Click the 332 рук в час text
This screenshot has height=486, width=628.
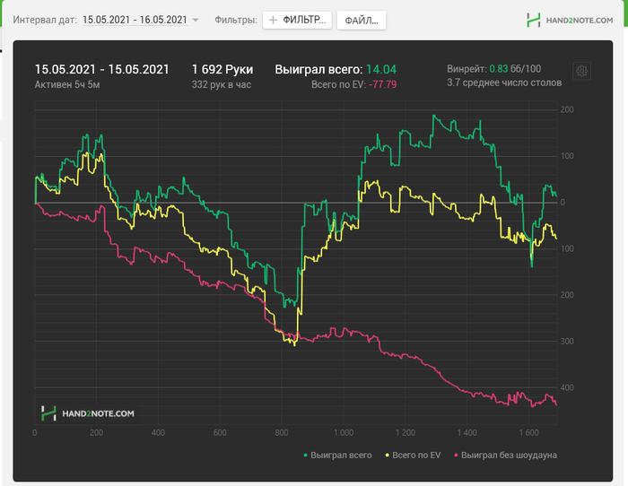[222, 84]
